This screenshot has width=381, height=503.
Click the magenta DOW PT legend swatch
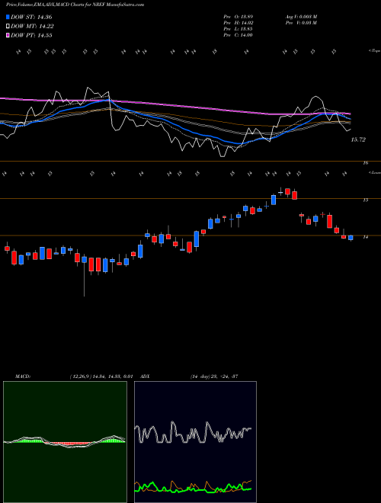(8, 35)
